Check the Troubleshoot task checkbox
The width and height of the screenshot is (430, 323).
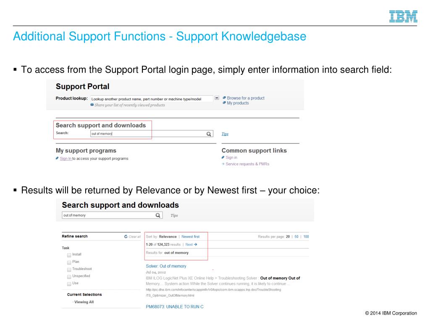point(69,270)
